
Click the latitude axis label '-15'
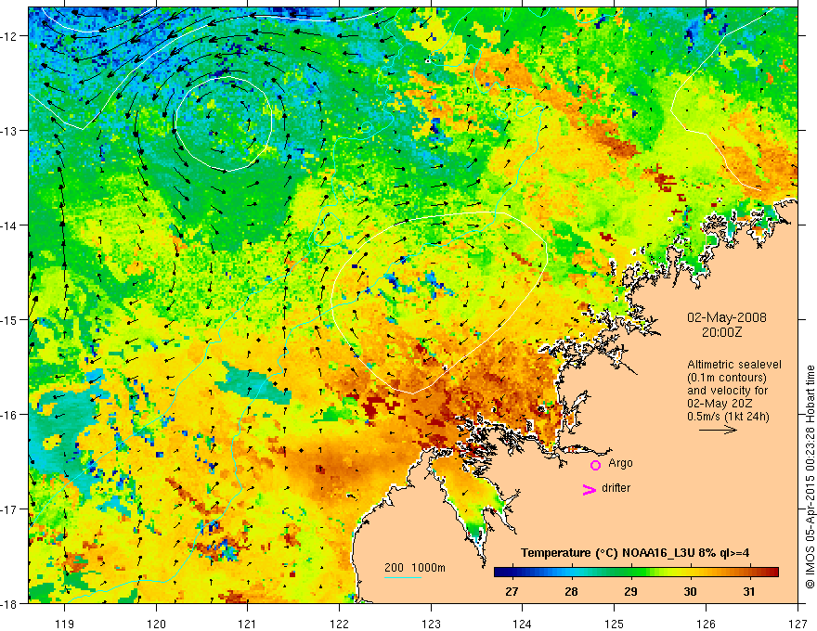tap(10, 320)
